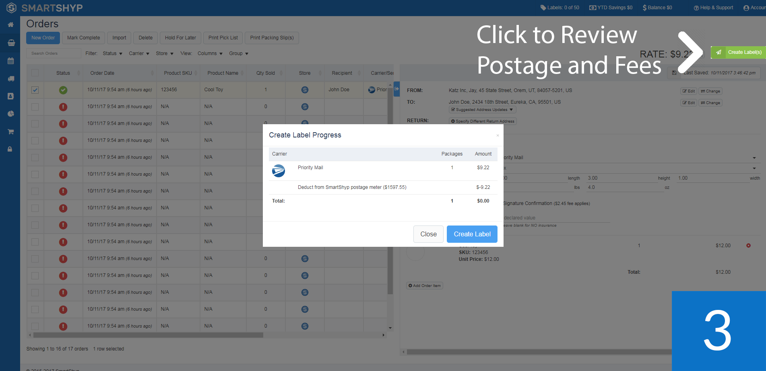Click the Product Name column header

[223, 73]
